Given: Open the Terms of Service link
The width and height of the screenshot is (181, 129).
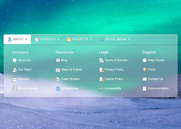Looking at the screenshot, I should pos(116,60).
